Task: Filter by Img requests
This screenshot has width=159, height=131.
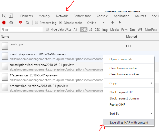Action: point(105,30)
